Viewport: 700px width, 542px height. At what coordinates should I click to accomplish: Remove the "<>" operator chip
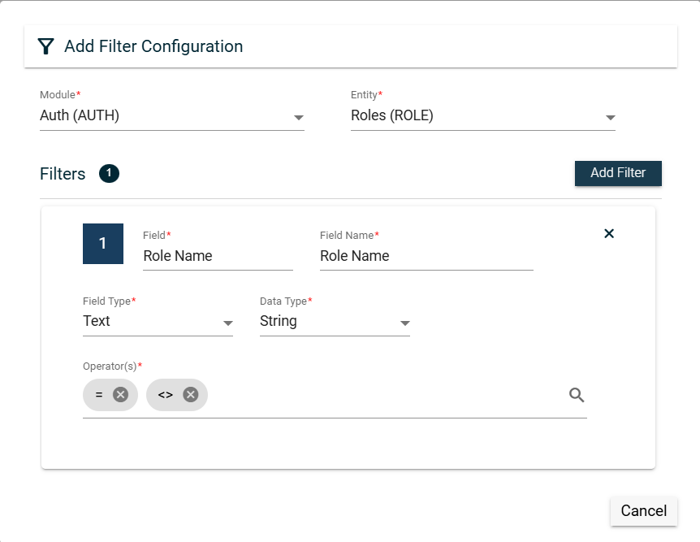click(x=190, y=395)
